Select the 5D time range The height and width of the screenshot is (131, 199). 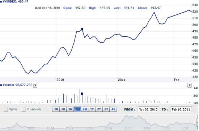(x=63, y=109)
